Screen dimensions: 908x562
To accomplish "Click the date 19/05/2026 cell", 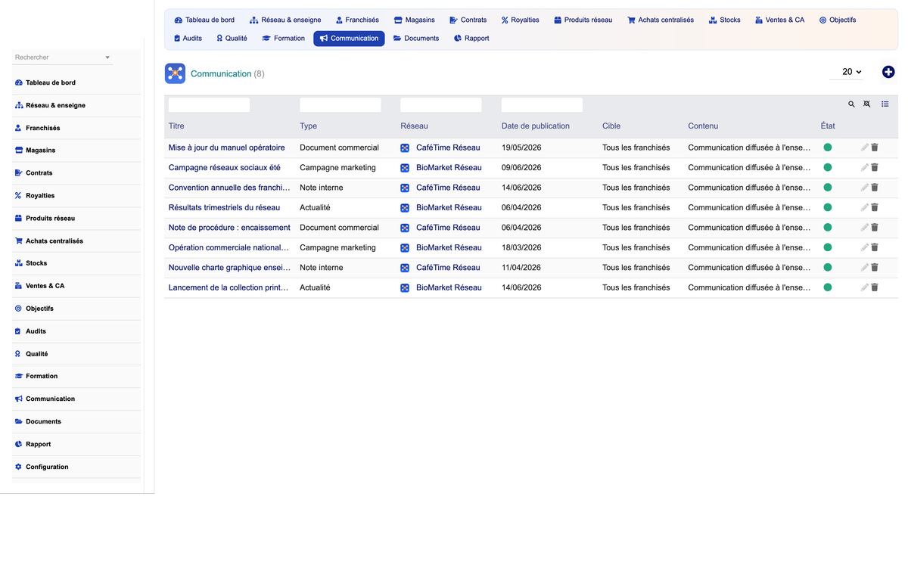I will (x=521, y=147).
